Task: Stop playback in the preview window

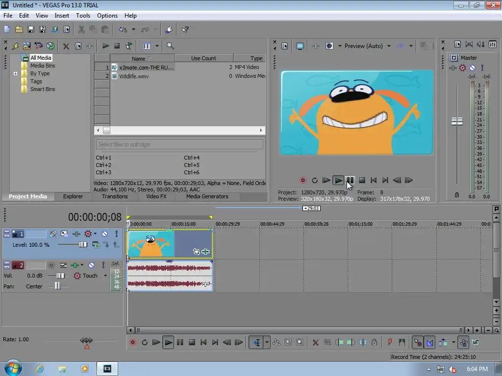Action: (362, 180)
